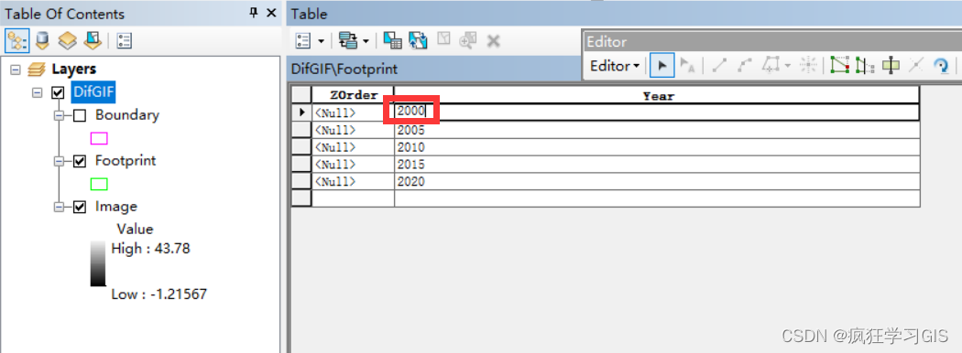Image resolution: width=962 pixels, height=353 pixels.
Task: Select the Boundary layer label
Action: [x=127, y=114]
